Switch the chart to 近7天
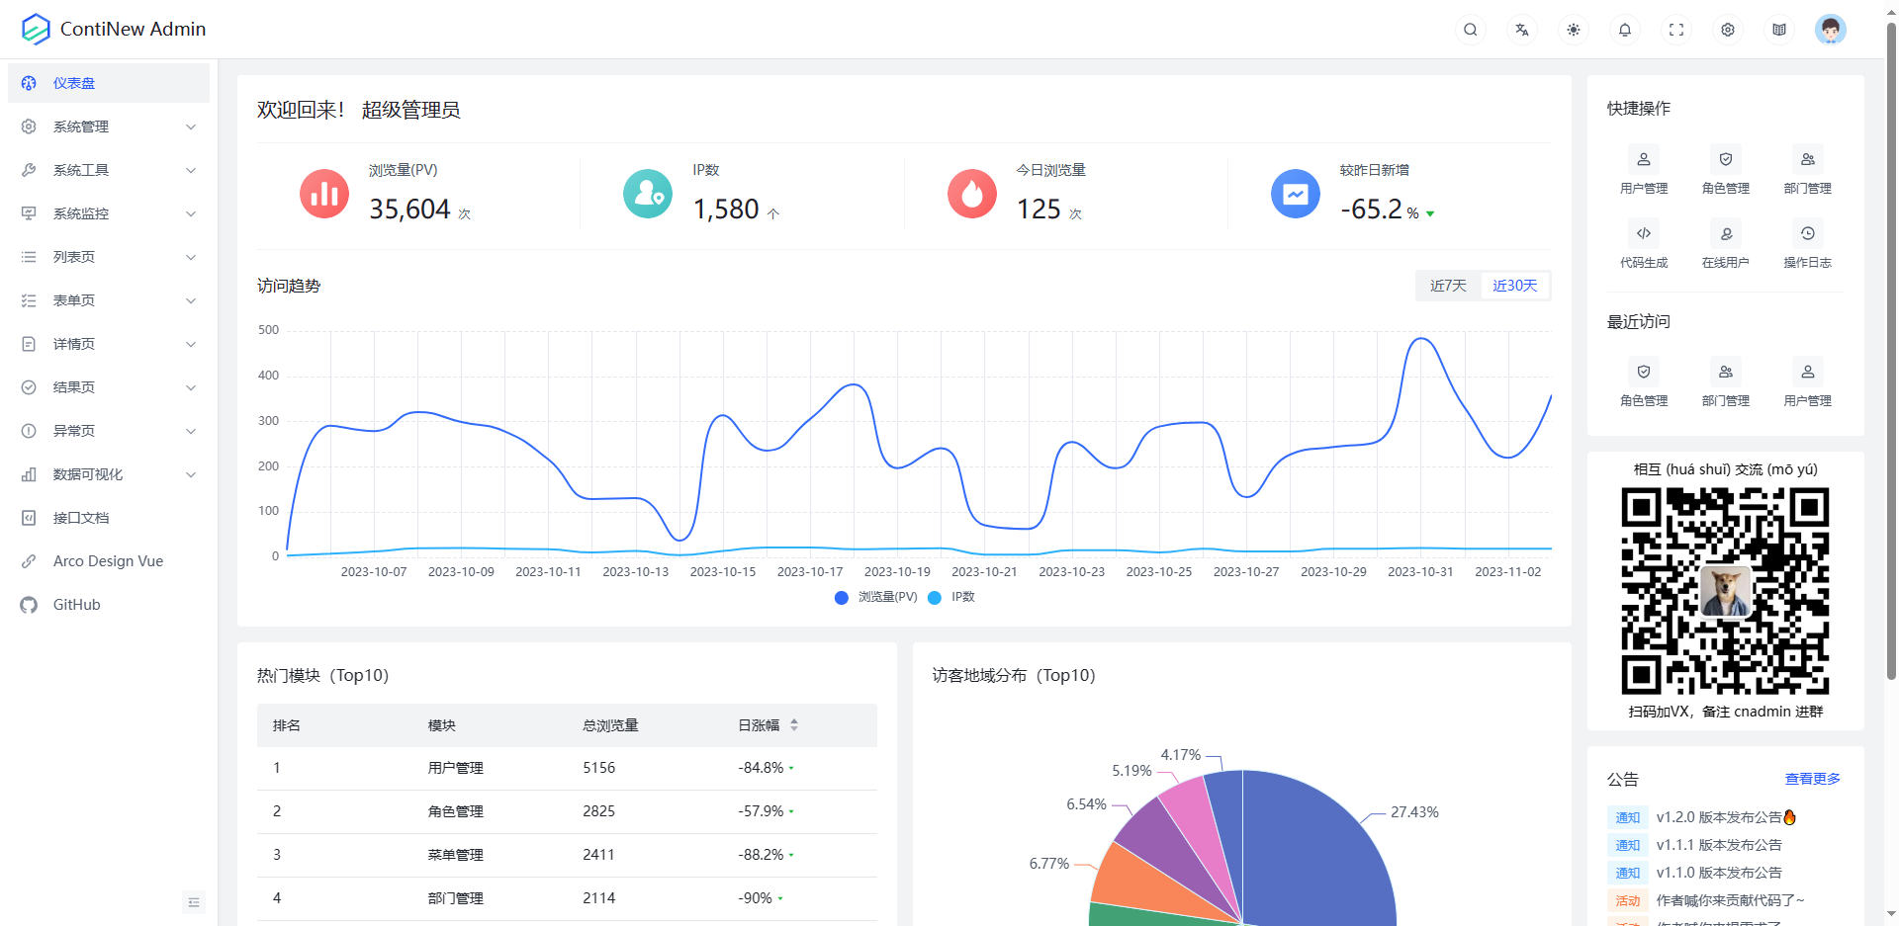The height and width of the screenshot is (926, 1899). click(x=1448, y=286)
